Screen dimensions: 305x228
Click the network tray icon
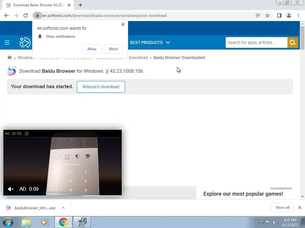260,222
